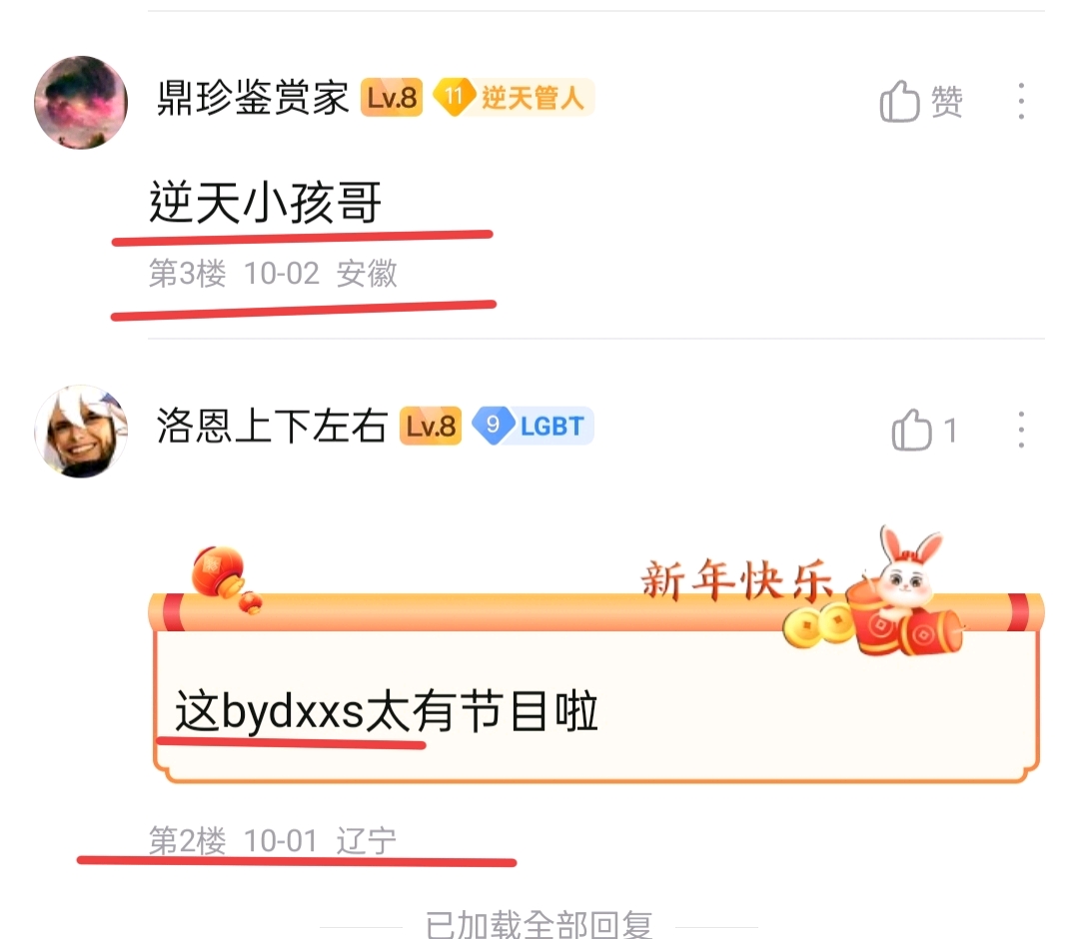
Task: Click the Lv.8 badge beside 鼎珍鉴赏家
Action: click(x=392, y=97)
